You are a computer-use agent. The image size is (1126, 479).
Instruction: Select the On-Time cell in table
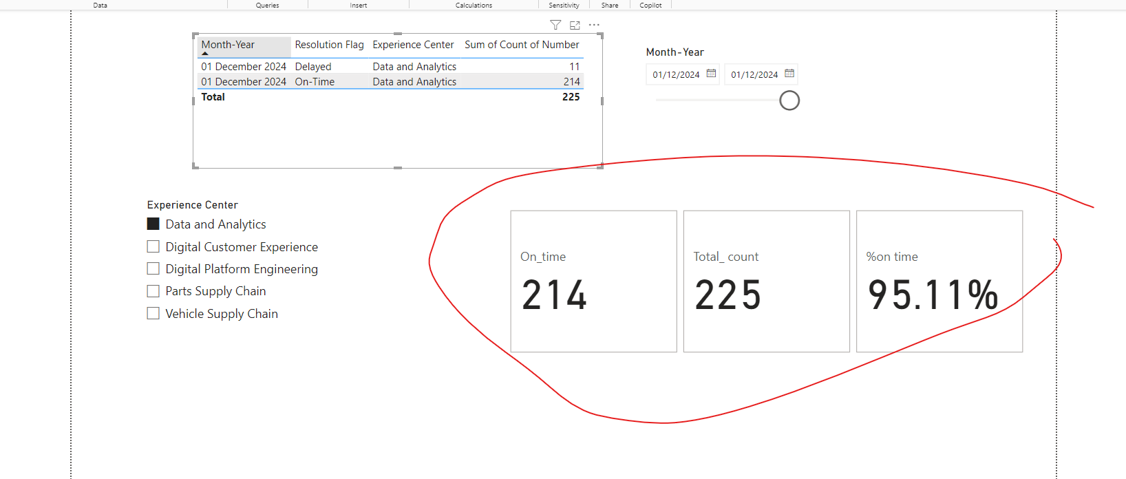coord(315,82)
